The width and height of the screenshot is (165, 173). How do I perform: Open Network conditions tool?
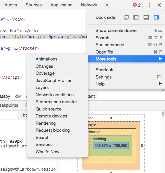(x=55, y=95)
